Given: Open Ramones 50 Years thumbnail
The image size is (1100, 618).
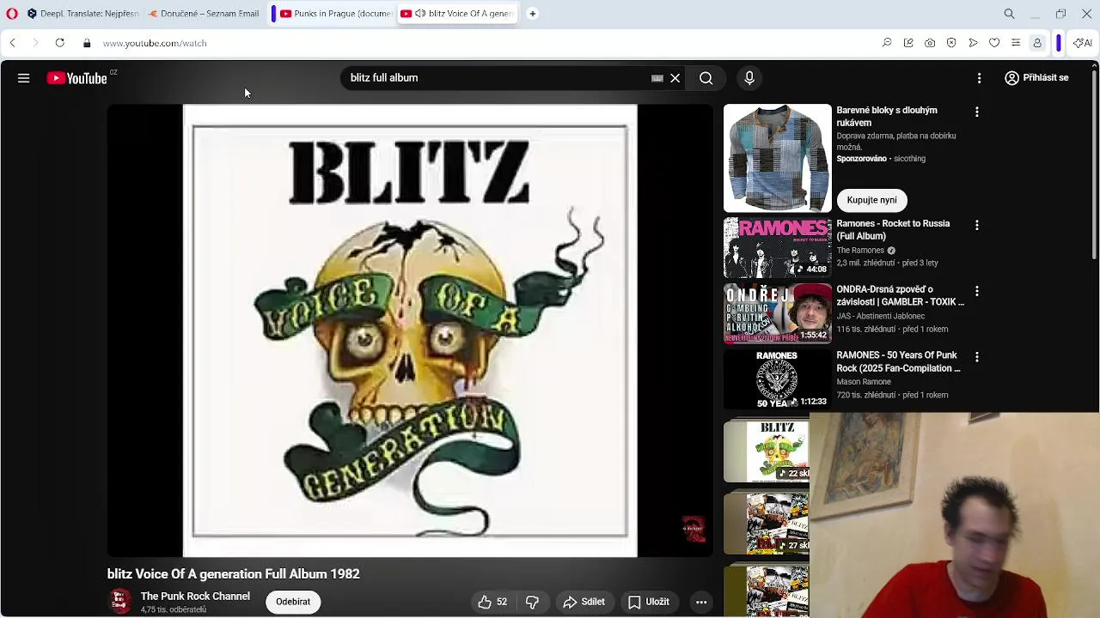Looking at the screenshot, I should point(778,379).
